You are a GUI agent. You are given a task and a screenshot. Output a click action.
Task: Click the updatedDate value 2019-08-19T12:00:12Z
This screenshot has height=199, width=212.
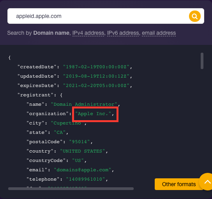pyautogui.click(x=96, y=76)
